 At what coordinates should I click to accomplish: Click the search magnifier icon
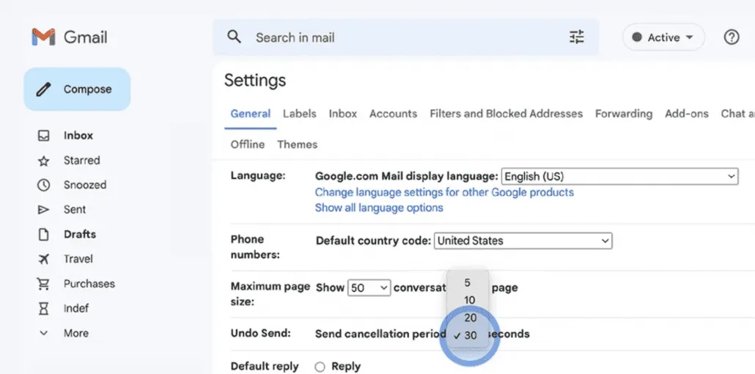coord(234,37)
